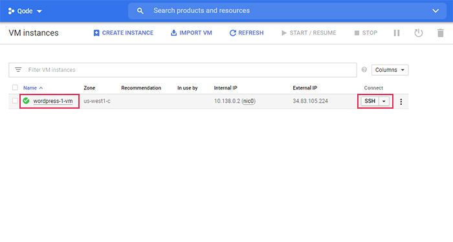Open the wordpress-1-vm instance link
Screen dimensions: 453x242
[x=53, y=101]
